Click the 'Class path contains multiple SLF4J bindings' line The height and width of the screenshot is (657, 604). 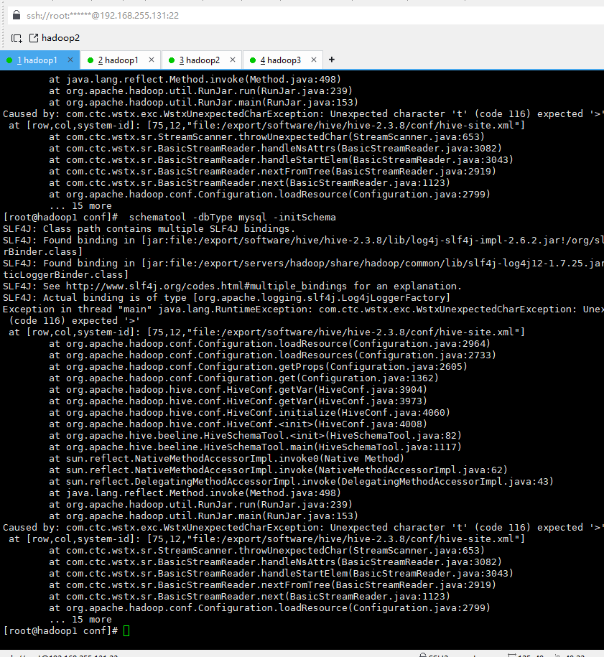click(x=149, y=229)
